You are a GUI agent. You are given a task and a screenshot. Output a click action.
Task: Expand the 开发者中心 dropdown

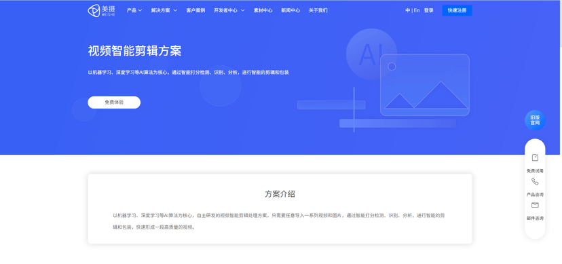[x=229, y=10]
